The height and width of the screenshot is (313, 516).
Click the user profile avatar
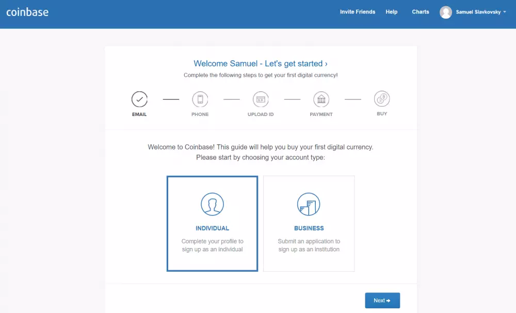click(x=446, y=12)
